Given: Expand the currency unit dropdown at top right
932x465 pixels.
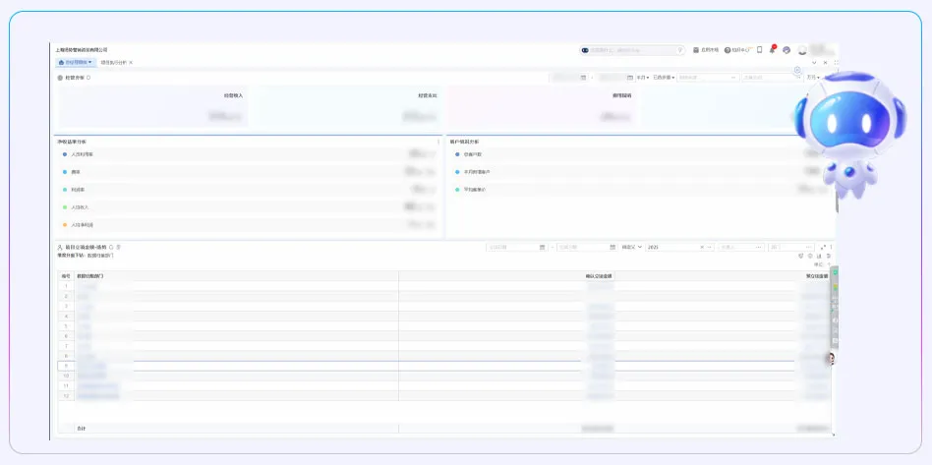Looking at the screenshot, I should click(812, 77).
